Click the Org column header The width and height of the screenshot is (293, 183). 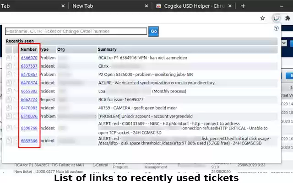tap(61, 49)
